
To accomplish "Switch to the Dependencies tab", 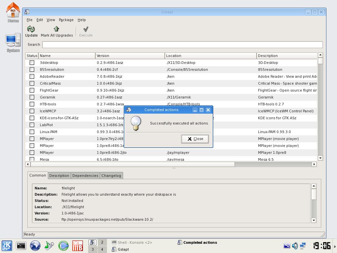I will pos(85,176).
